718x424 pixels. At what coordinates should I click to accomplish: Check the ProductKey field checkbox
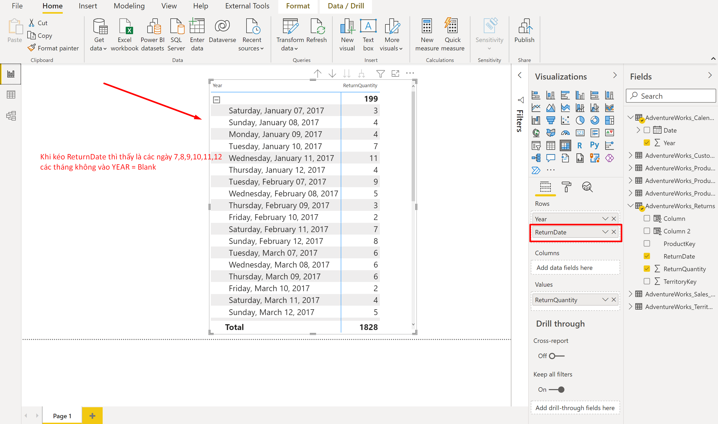pyautogui.click(x=647, y=243)
